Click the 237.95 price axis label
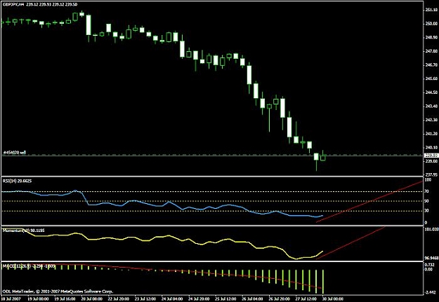Viewport: 439px width, 302px height. (431, 174)
